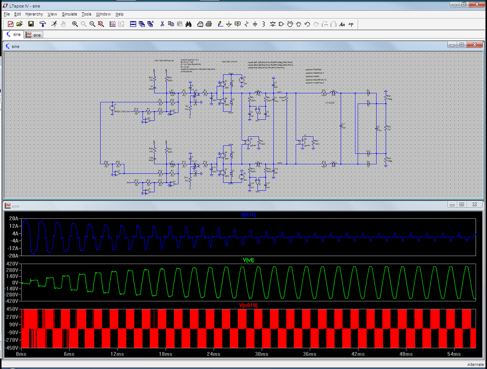
Task: Select the Resistor component tool
Action: click(247, 24)
